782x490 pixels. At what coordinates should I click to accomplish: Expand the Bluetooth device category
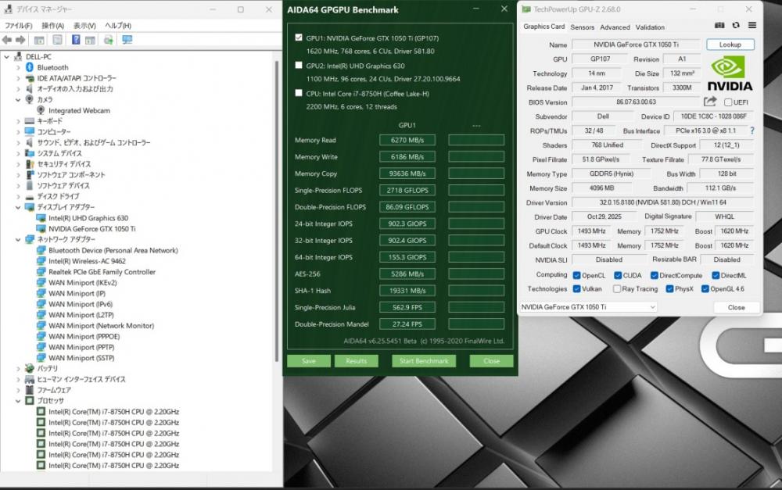click(18, 67)
